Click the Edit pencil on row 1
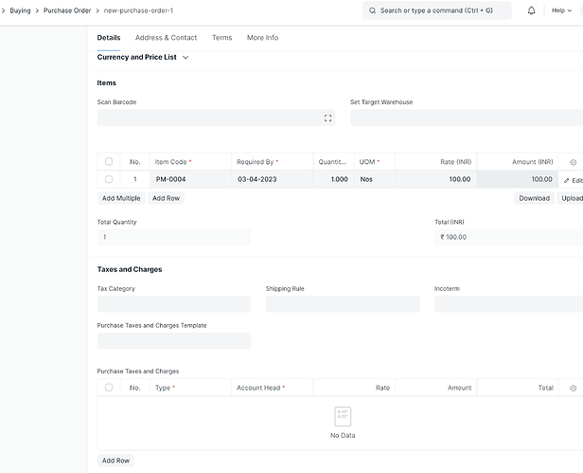The width and height of the screenshot is (583, 473). click(573, 180)
